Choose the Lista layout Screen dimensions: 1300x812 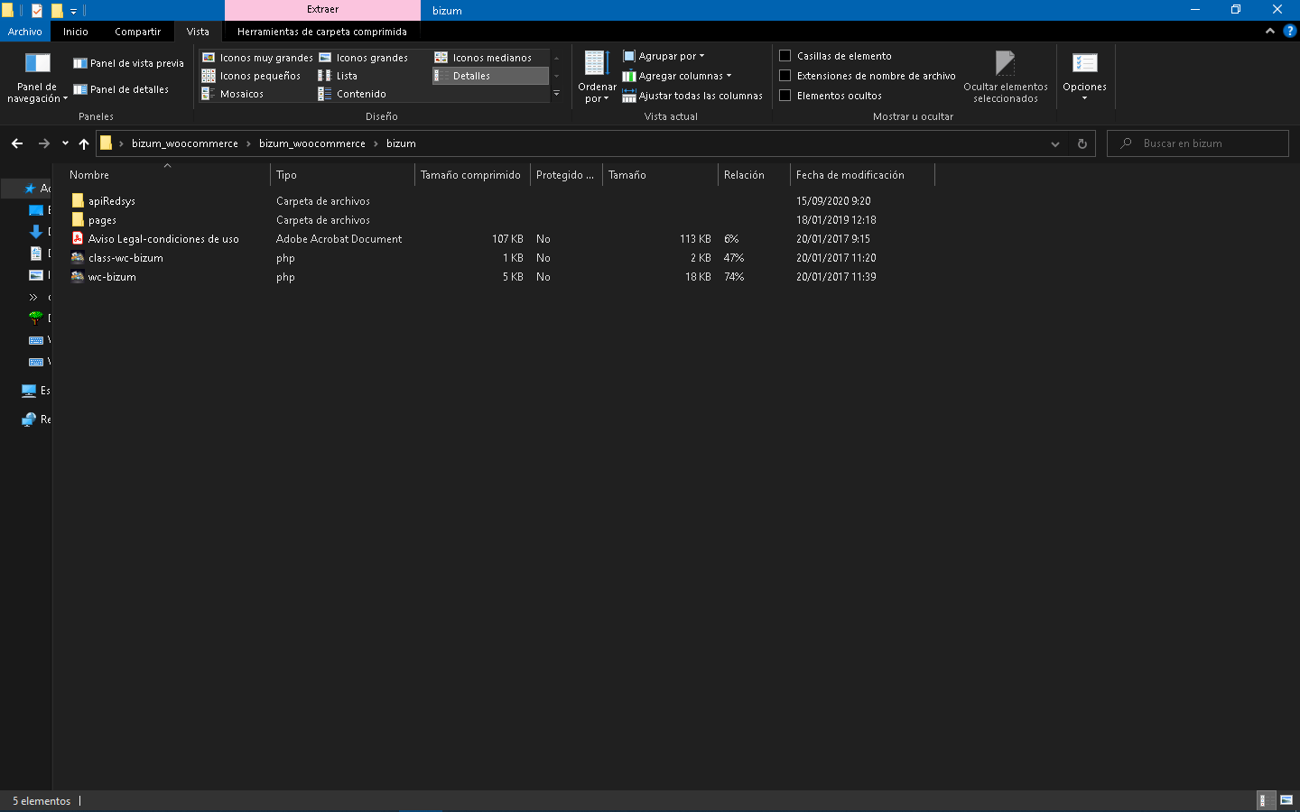tap(338, 76)
